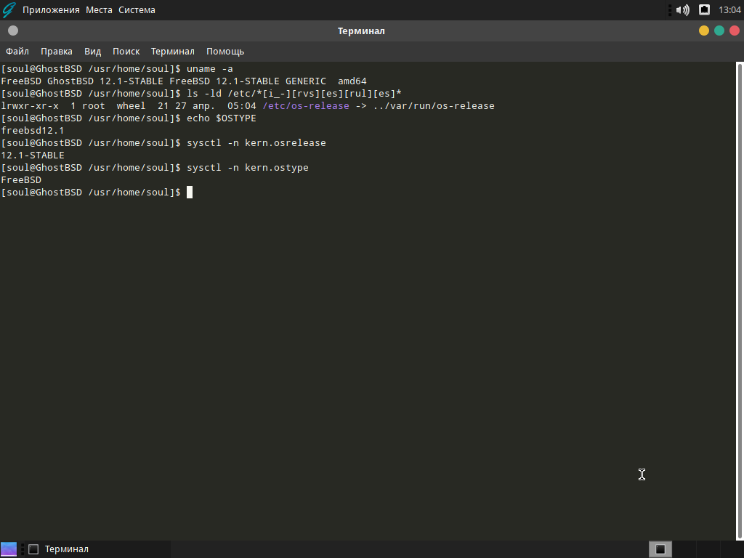Viewport: 744px width, 558px height.
Task: Open the Система panel menu
Action: coord(137,10)
